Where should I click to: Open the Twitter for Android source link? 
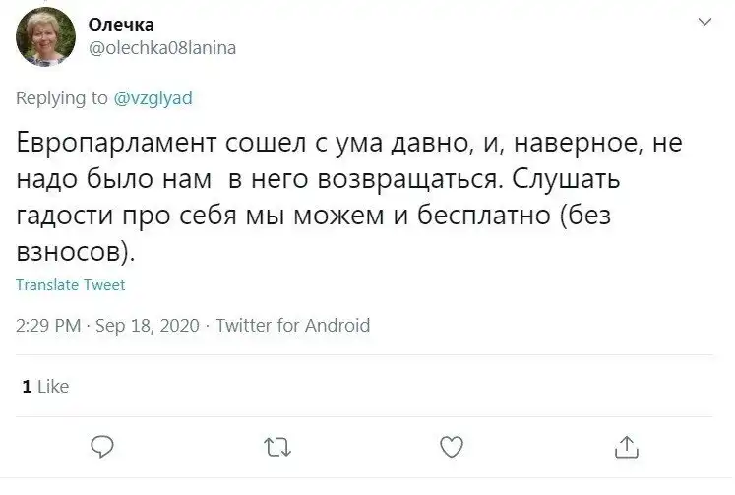click(x=292, y=325)
